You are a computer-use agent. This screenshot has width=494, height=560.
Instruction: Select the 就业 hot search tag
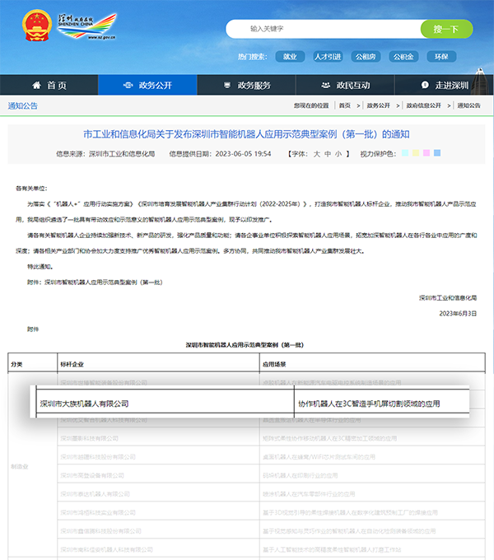click(290, 57)
